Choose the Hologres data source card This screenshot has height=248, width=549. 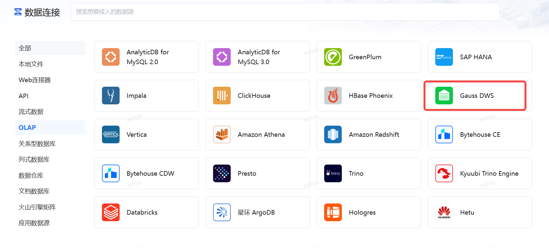368,212
